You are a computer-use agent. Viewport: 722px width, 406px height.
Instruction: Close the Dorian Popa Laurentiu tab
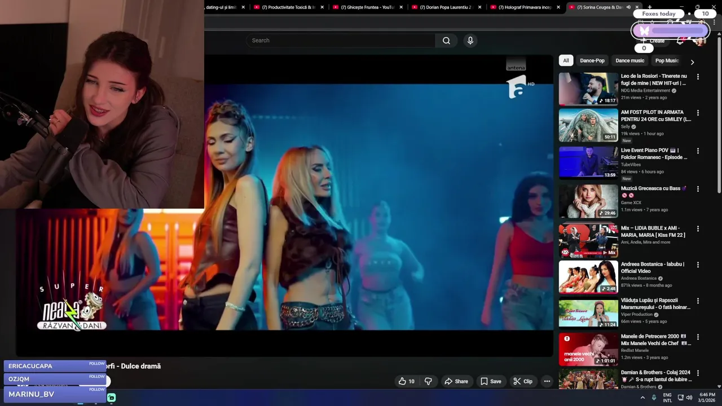[x=480, y=7]
